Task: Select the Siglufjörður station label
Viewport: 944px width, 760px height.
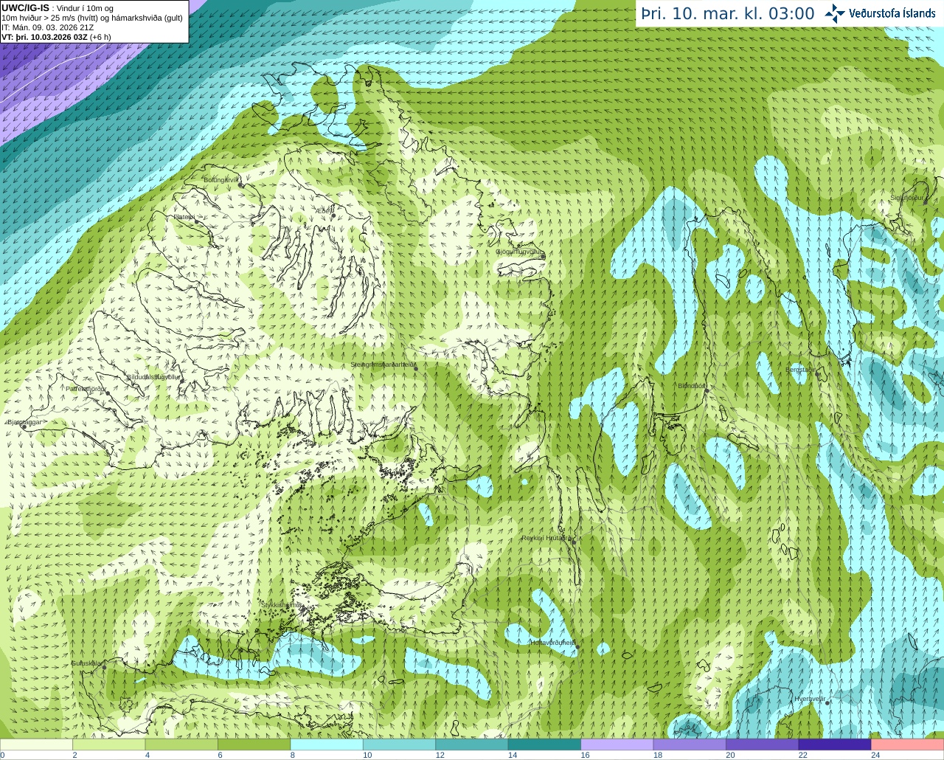Action: pyautogui.click(x=907, y=198)
